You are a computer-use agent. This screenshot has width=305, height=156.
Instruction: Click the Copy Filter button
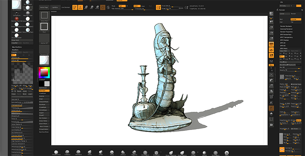[x=285, y=51]
